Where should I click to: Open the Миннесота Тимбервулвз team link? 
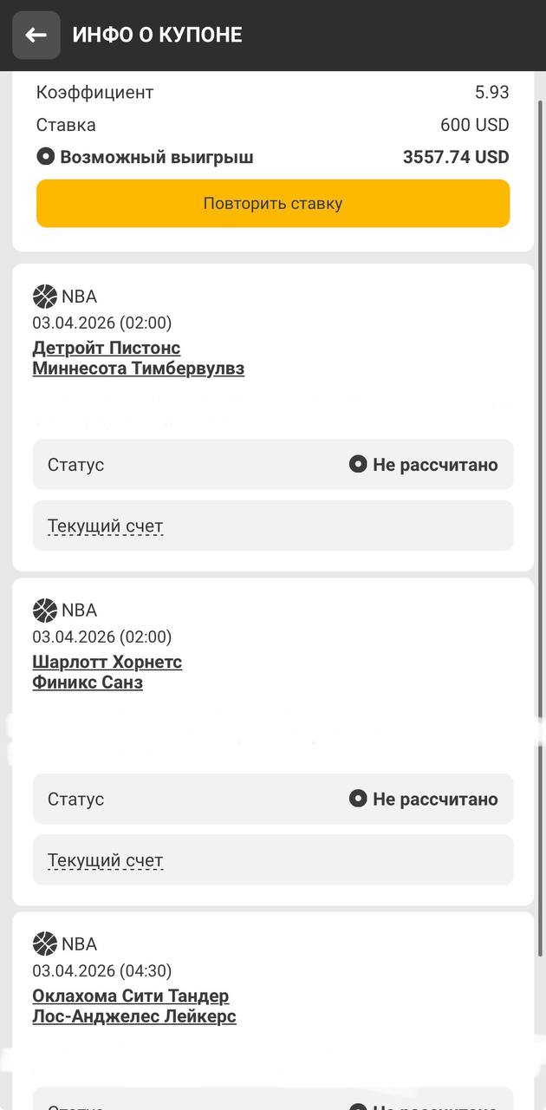[x=138, y=369]
